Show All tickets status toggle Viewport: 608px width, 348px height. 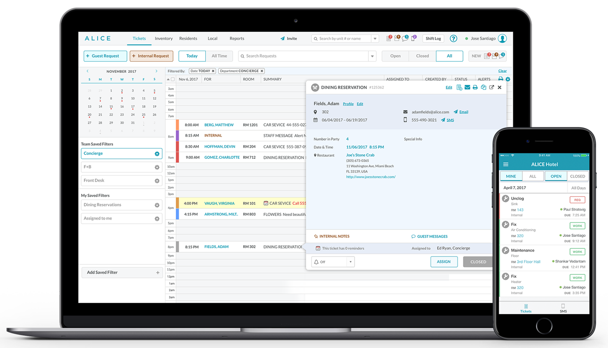(x=449, y=56)
